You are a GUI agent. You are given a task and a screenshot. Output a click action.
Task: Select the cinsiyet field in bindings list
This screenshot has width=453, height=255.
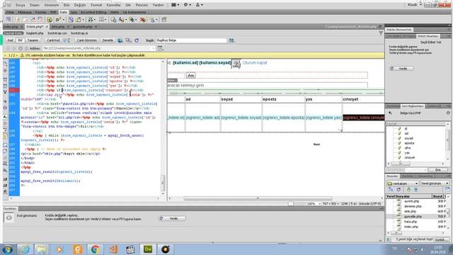coord(410,157)
